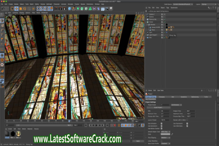The image size is (219, 146).
Task: Enable Make Editable in left palette
Action: tap(2, 15)
